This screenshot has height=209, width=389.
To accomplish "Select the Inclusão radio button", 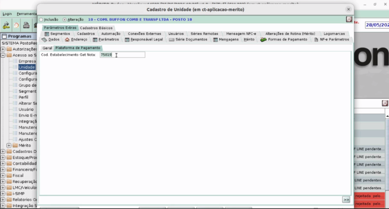I will click(41, 19).
